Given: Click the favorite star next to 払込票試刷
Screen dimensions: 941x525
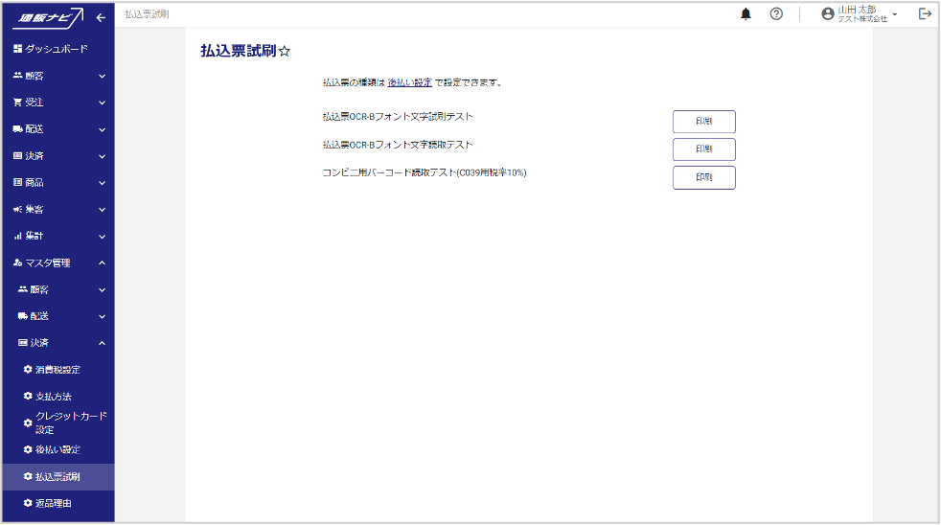Looking at the screenshot, I should (284, 53).
